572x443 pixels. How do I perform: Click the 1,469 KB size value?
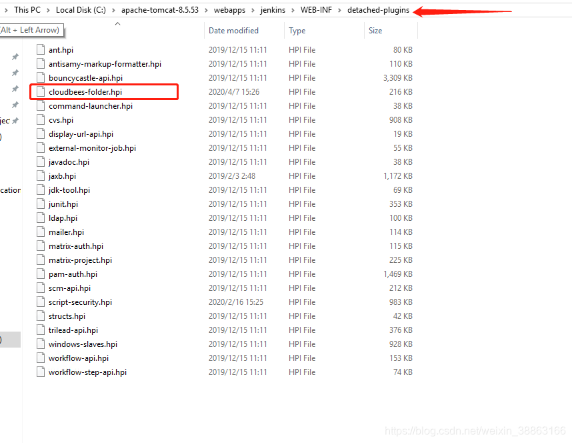pos(397,274)
